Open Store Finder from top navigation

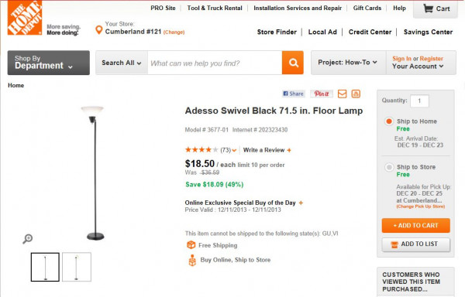click(277, 32)
